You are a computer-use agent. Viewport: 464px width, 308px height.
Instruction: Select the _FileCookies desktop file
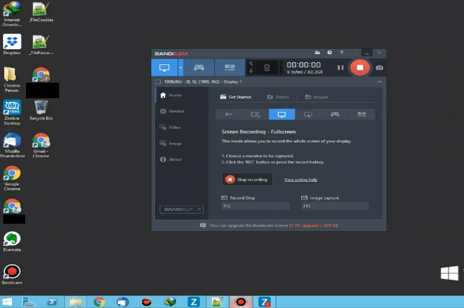[41, 12]
